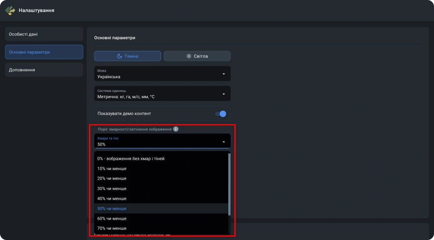Toggle the Показувати демо контент switch
Screen dimensions: 434x240
pyautogui.click(x=221, y=114)
